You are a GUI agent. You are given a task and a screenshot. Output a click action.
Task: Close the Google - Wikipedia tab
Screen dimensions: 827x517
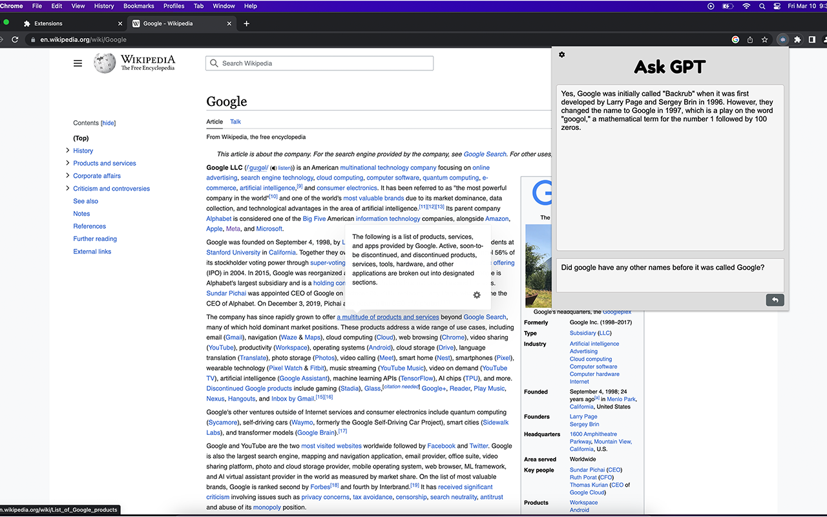click(x=229, y=23)
